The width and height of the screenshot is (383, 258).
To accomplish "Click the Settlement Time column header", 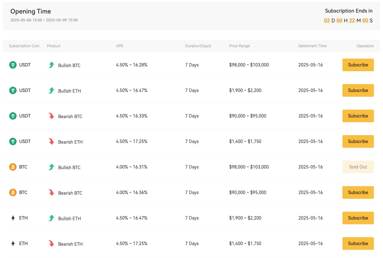I will coord(312,46).
